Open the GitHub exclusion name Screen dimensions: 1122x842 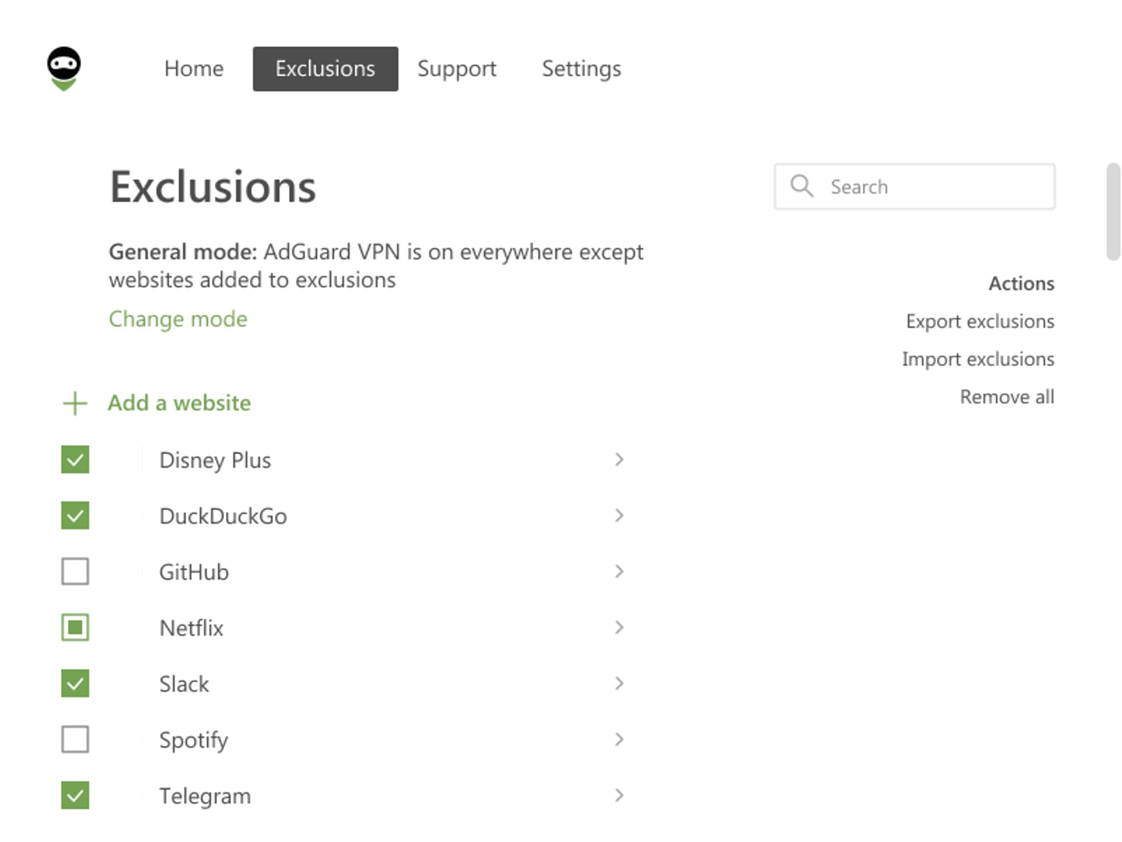point(194,572)
